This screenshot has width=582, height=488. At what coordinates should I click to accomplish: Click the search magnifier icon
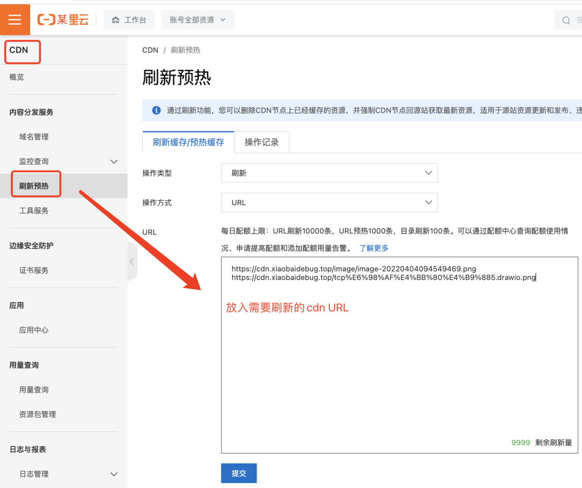tap(566, 19)
